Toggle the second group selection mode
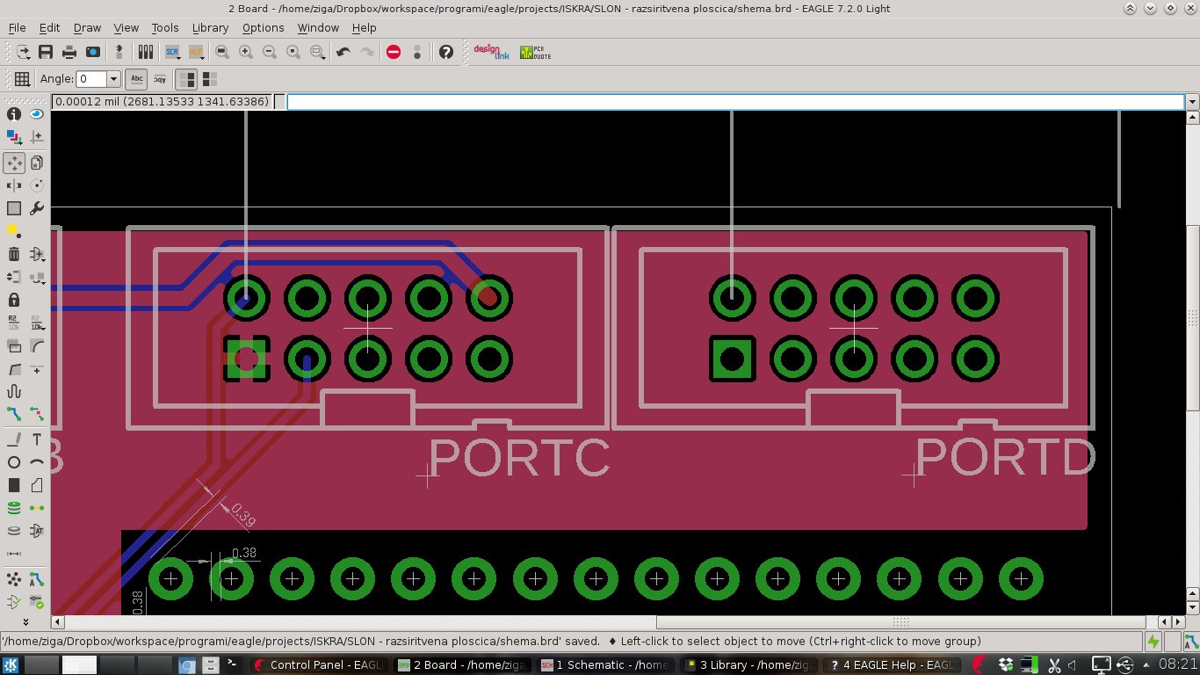 (x=209, y=79)
